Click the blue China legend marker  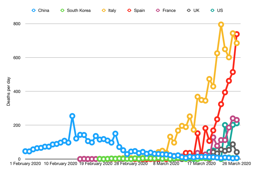(x=34, y=10)
